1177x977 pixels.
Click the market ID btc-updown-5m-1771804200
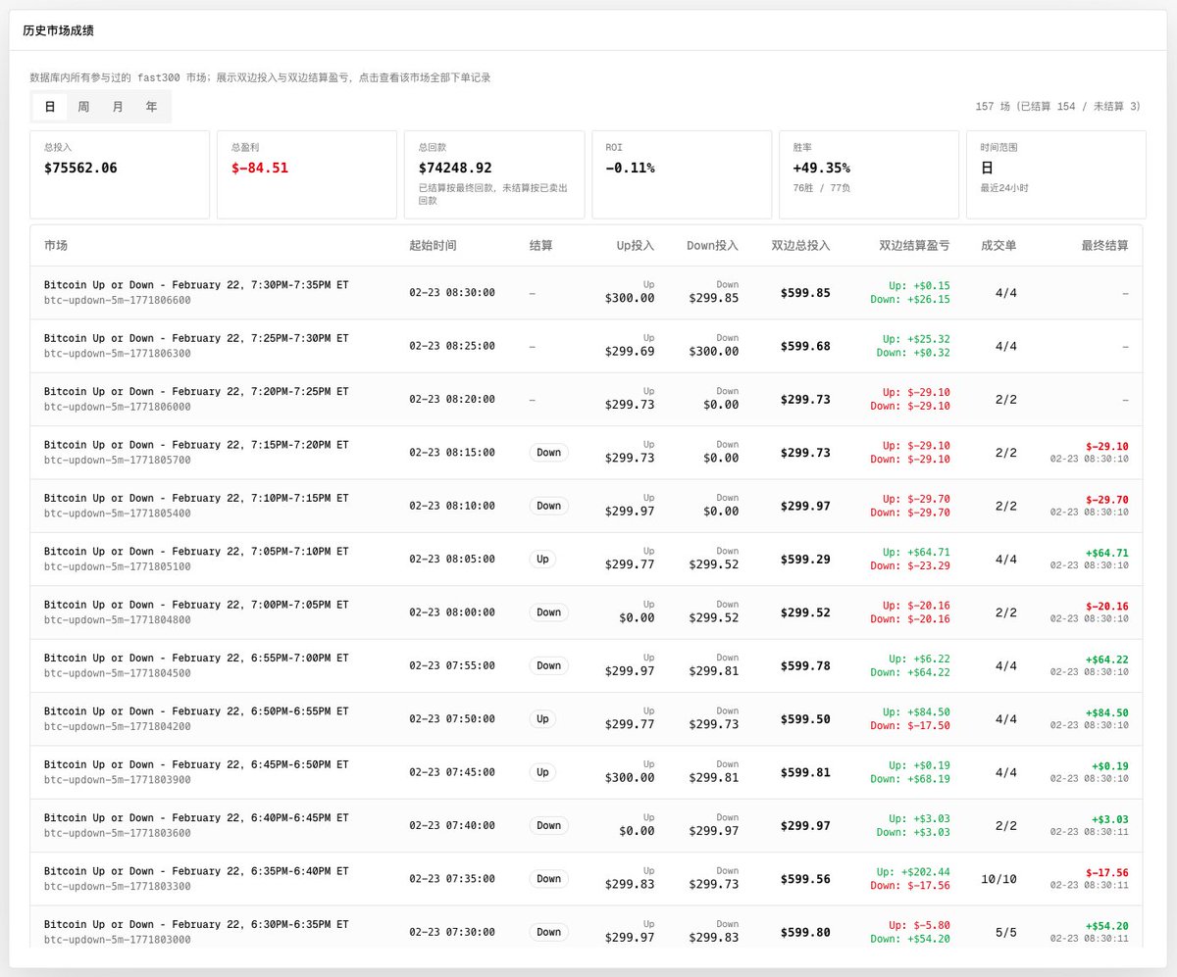pyautogui.click(x=118, y=727)
